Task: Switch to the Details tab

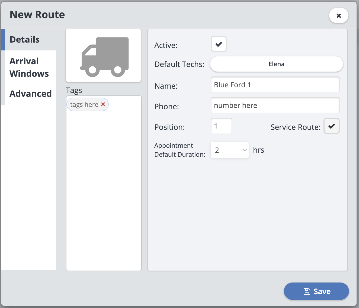Action: coord(25,40)
